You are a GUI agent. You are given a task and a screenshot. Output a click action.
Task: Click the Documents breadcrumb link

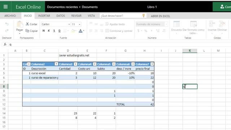pos(90,7)
